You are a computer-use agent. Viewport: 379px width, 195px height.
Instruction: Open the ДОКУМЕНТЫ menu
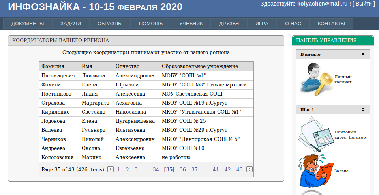pos(28,23)
